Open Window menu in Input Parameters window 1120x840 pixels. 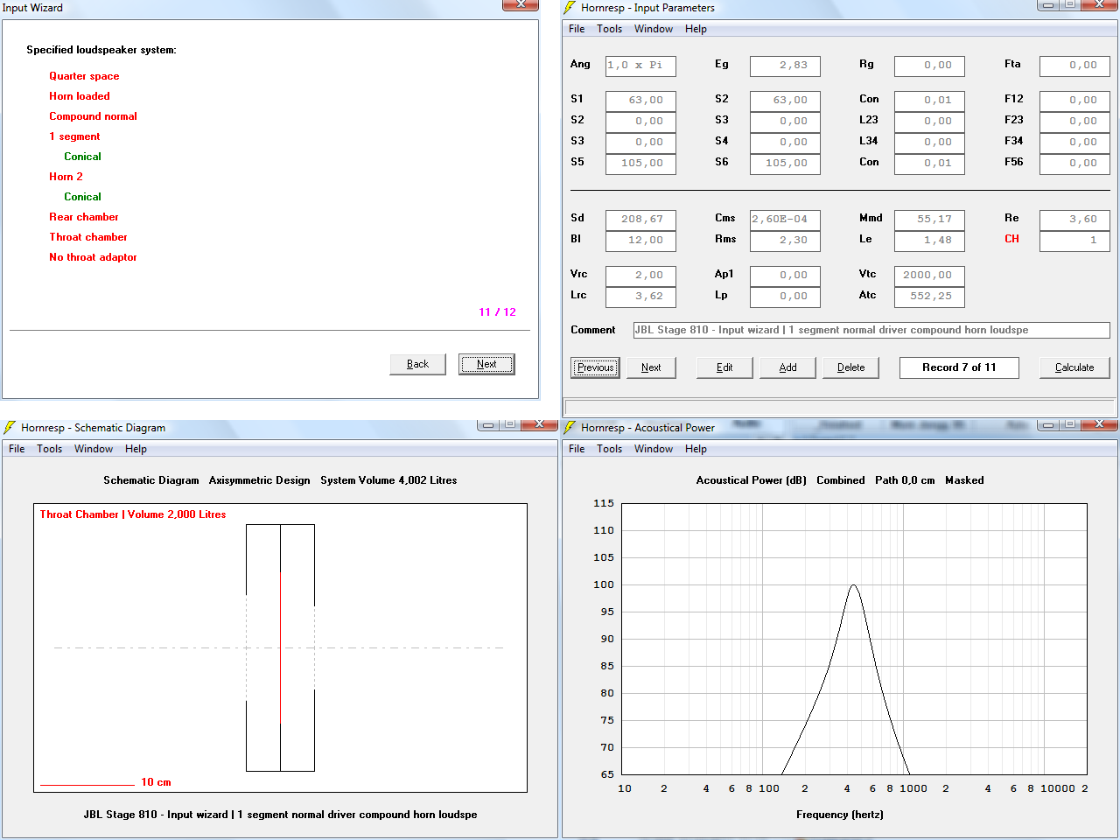pyautogui.click(x=654, y=29)
